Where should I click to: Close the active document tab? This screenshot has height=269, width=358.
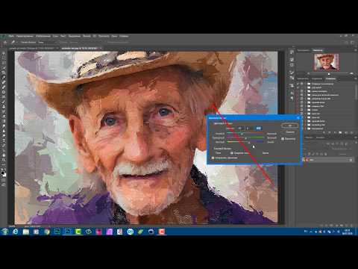point(101,48)
